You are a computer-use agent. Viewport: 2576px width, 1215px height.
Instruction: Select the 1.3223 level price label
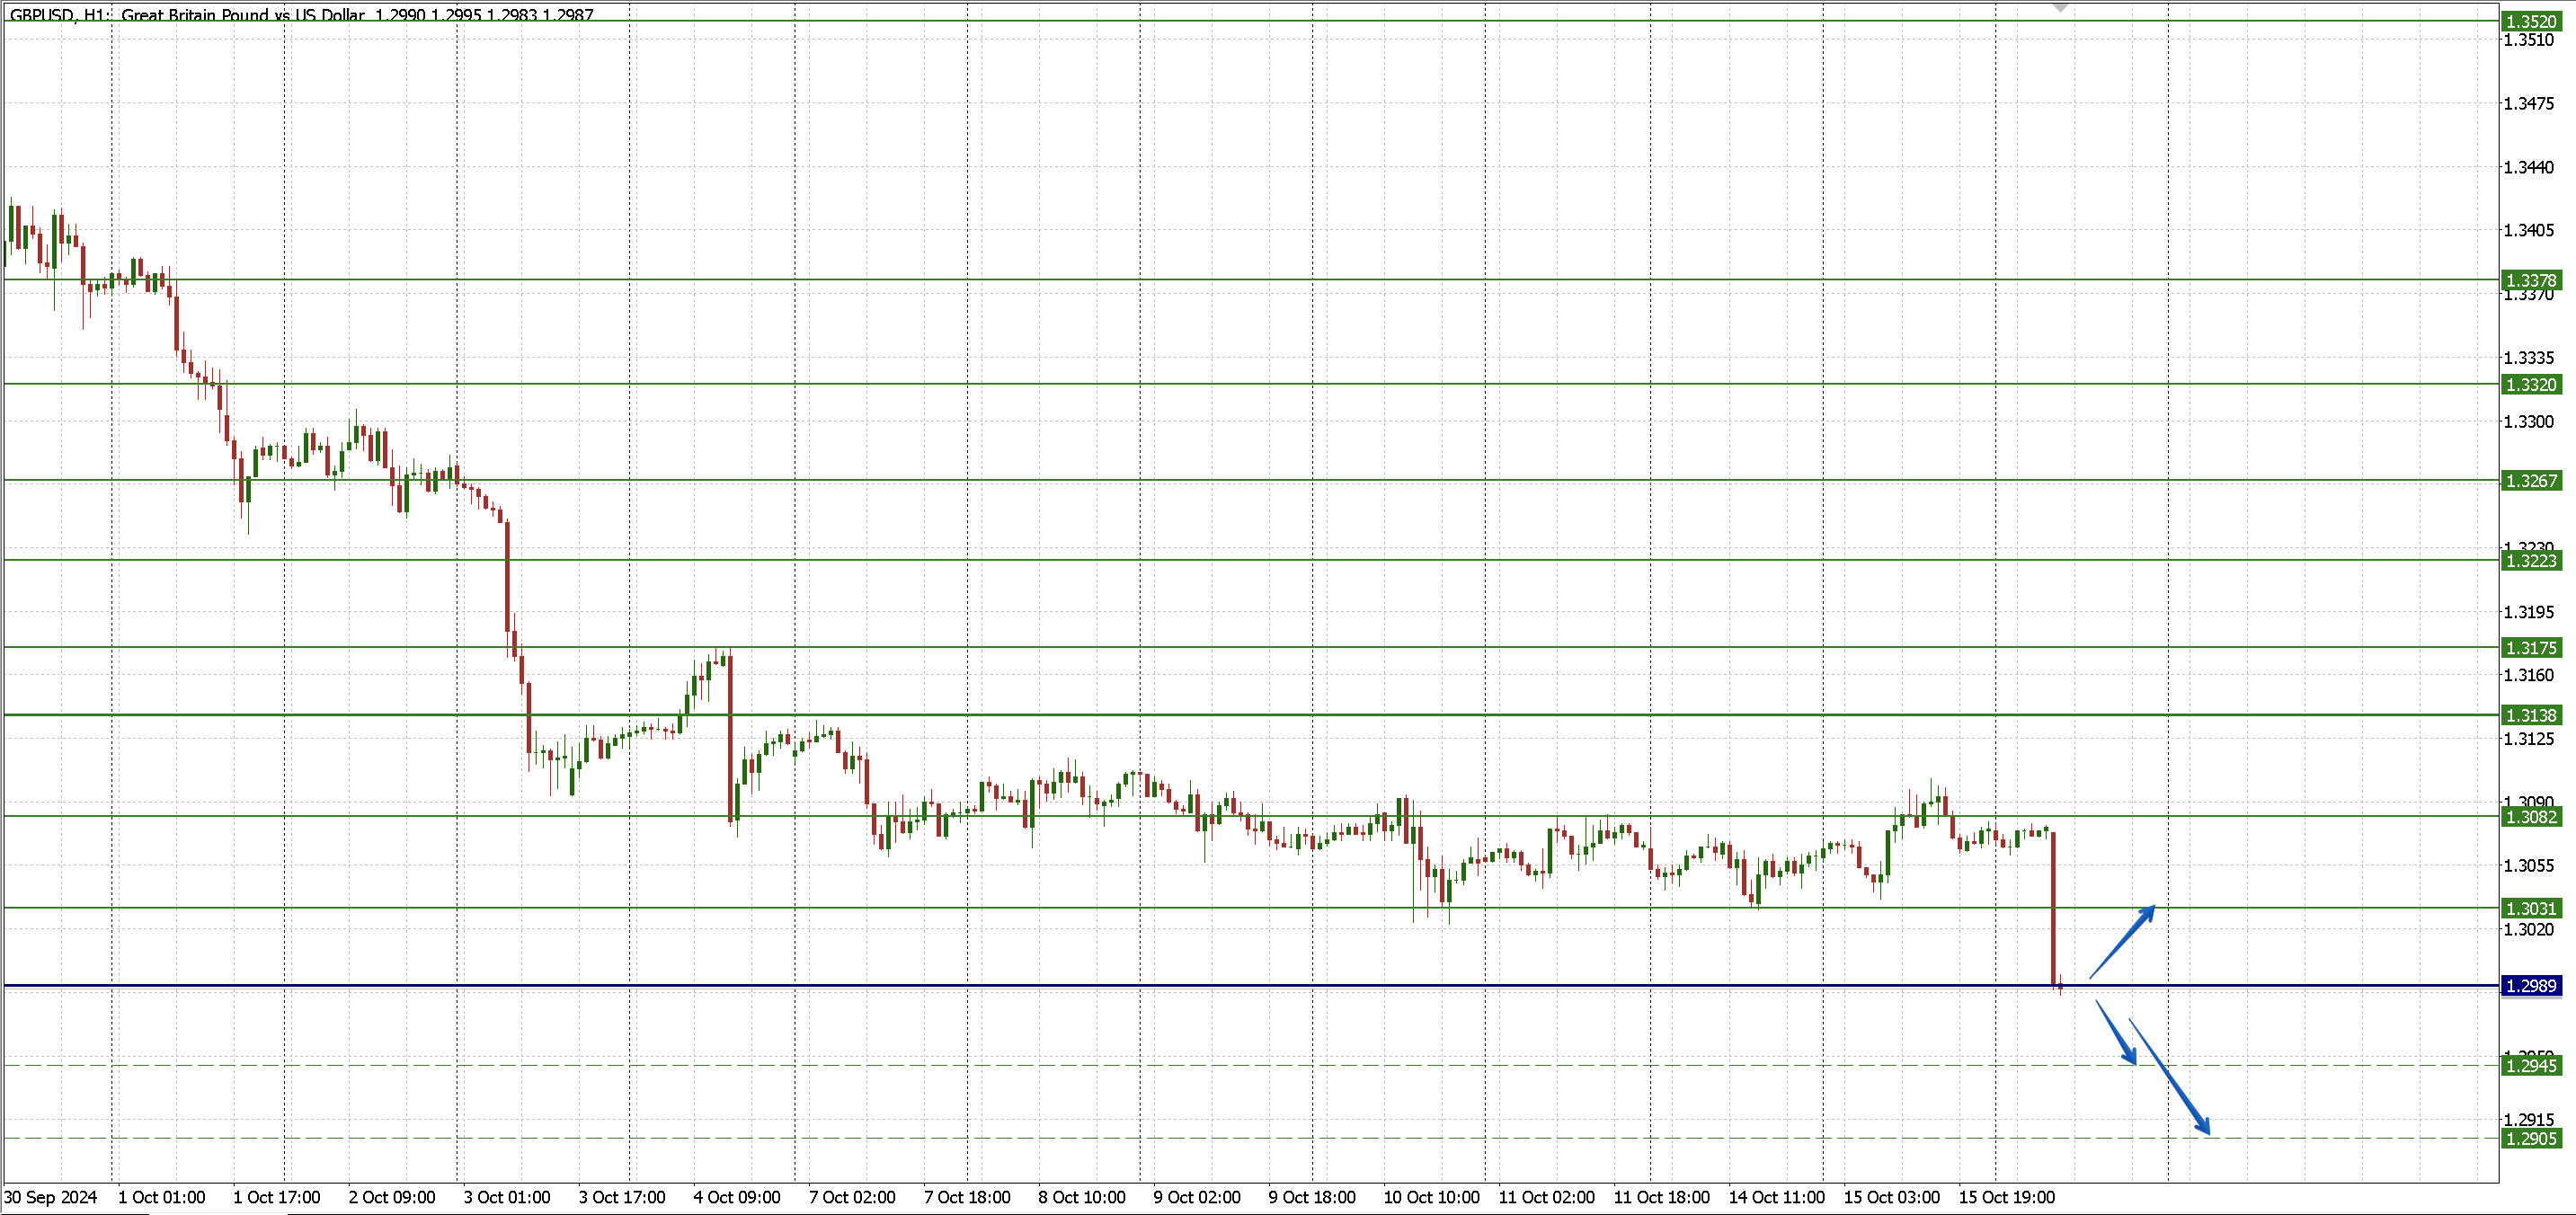pyautogui.click(x=2531, y=560)
